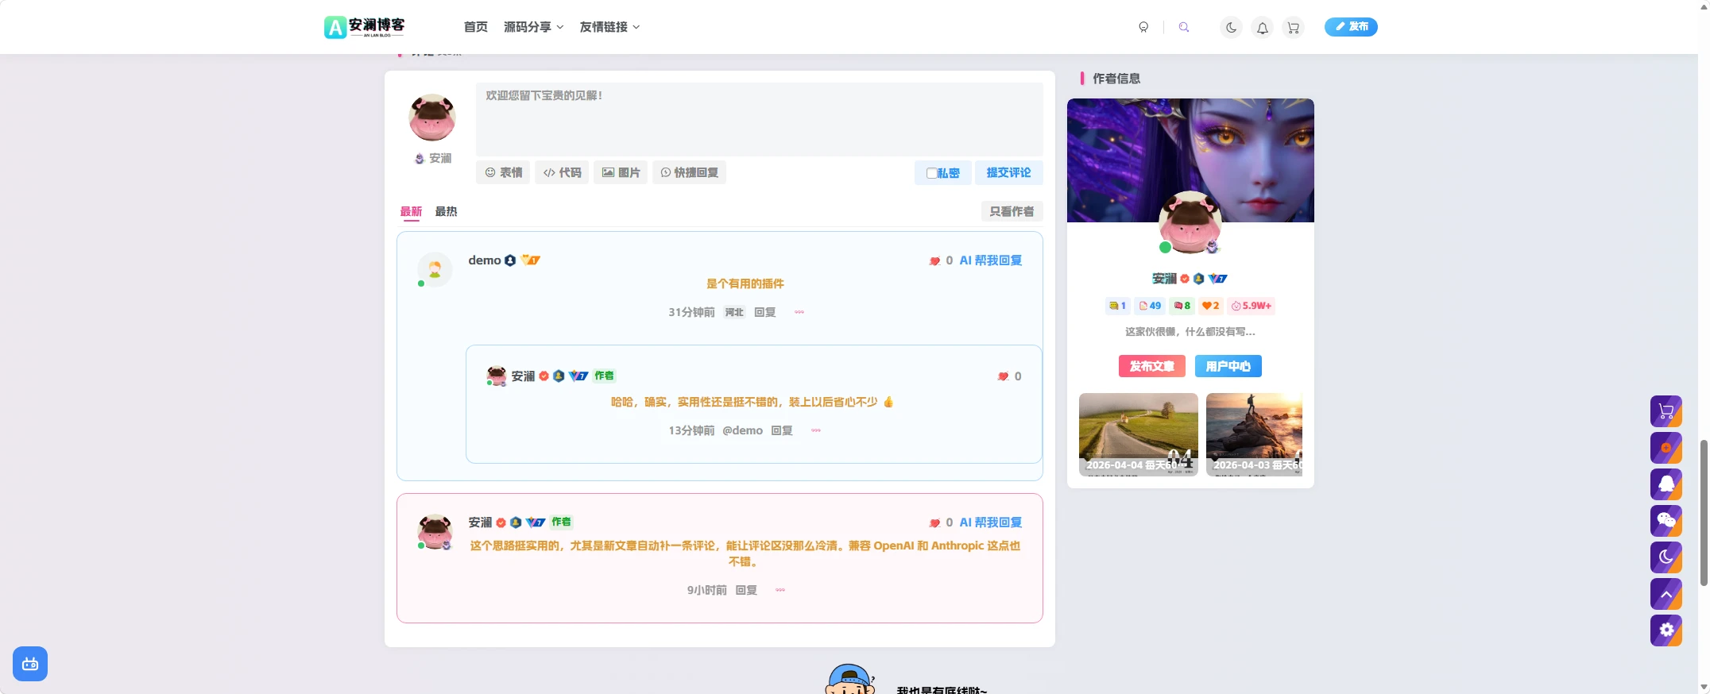Insert image with the 图片 button
This screenshot has height=694, width=1710.
tap(621, 172)
